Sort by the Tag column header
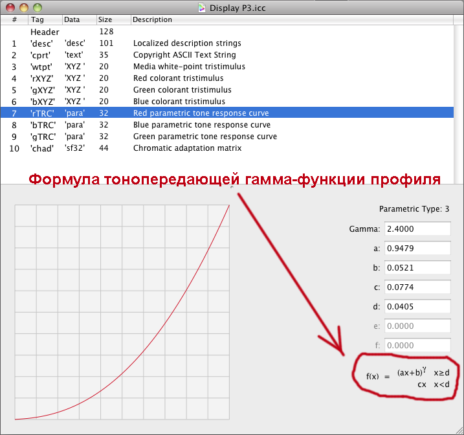Screen dimensions: 464x435 45,20
